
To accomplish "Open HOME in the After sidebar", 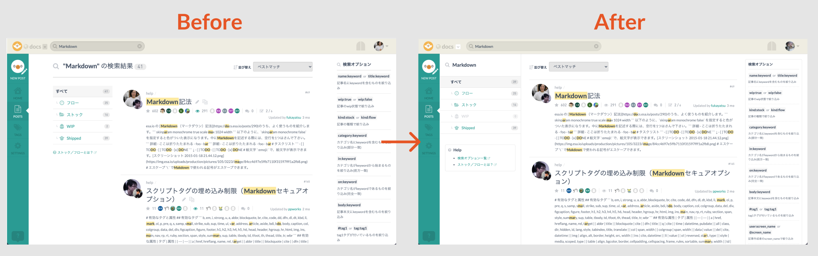I will pyautogui.click(x=429, y=93).
